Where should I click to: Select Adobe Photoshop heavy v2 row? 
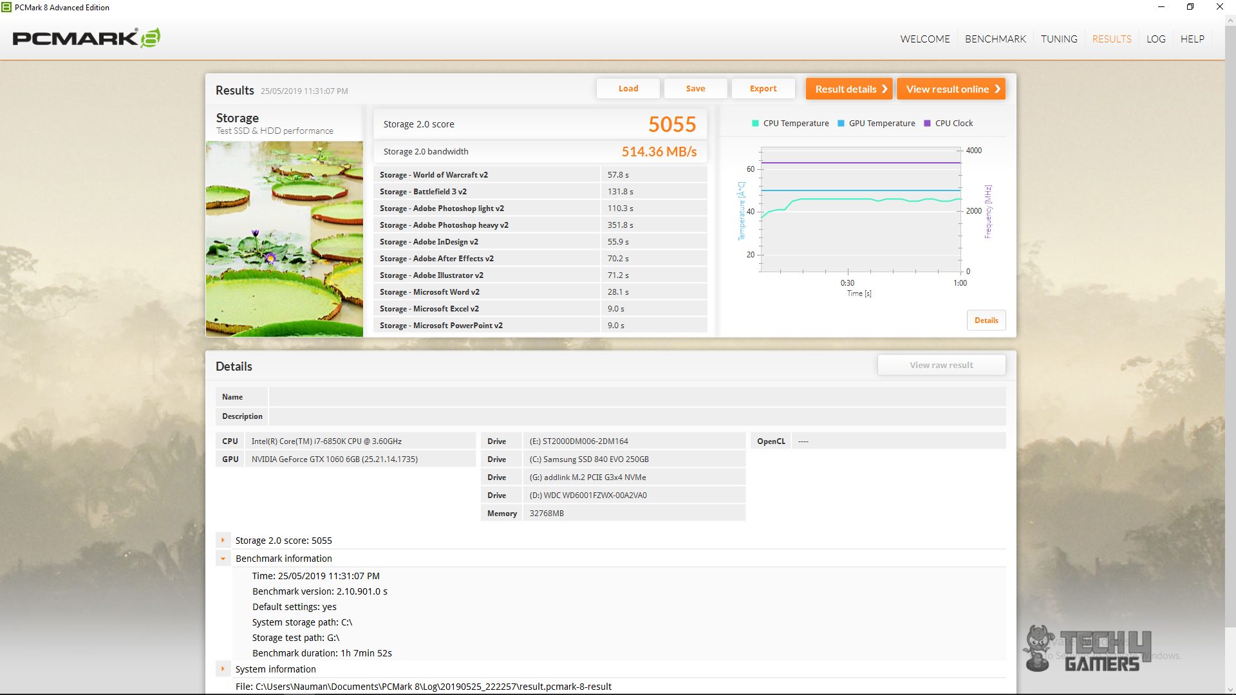pyautogui.click(x=540, y=225)
